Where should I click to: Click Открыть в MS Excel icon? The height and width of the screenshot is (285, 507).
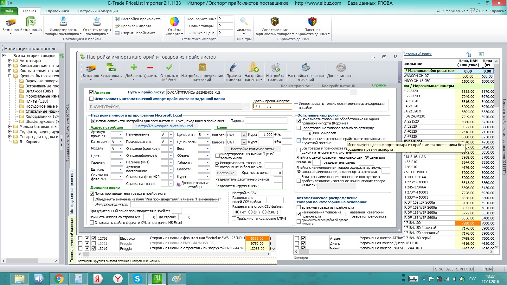coord(169,67)
